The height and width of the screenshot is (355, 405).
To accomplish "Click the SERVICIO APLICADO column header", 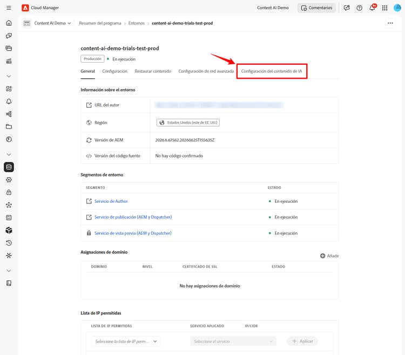I will click(x=207, y=326).
